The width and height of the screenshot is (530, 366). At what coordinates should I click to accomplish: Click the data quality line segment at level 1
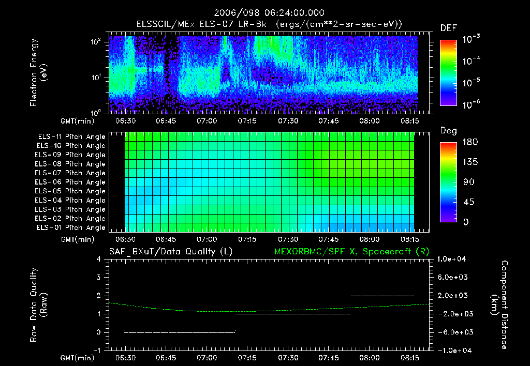pyautogui.click(x=293, y=314)
